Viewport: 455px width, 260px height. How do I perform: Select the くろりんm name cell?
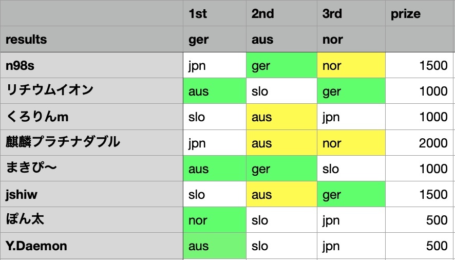(92, 117)
